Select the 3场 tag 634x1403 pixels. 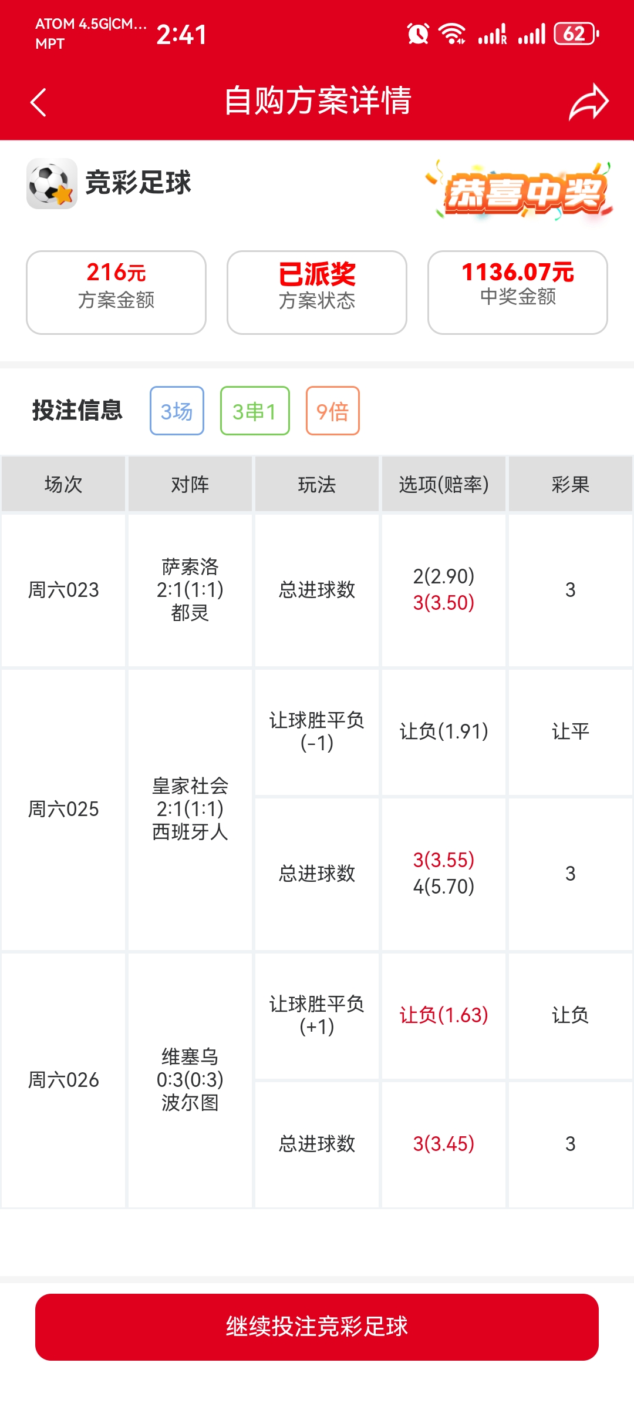177,411
